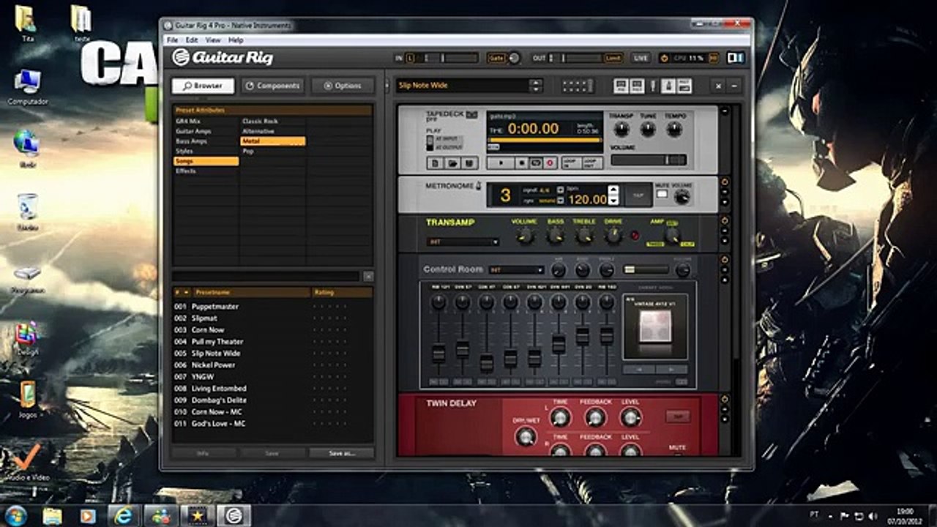Open a file using Tapedeck folder icon
The image size is (937, 527).
pyautogui.click(x=452, y=163)
